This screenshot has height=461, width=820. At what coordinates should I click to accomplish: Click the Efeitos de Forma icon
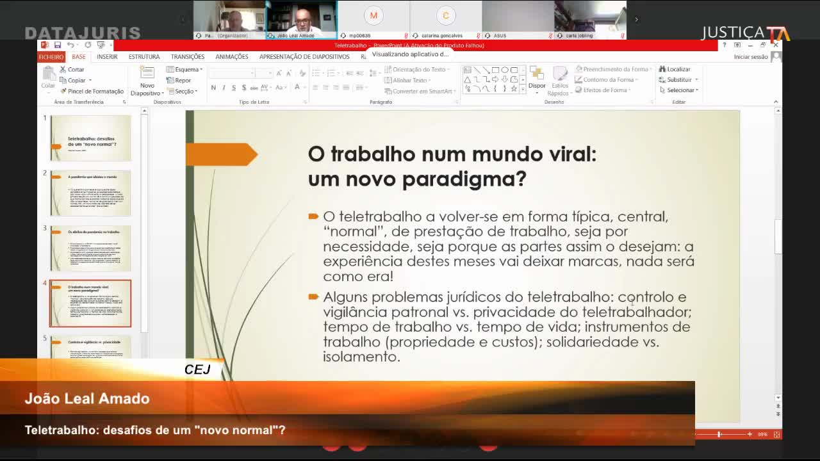(580, 89)
